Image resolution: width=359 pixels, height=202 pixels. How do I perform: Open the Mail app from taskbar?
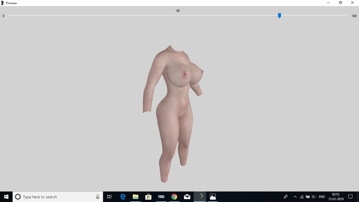[x=187, y=197]
